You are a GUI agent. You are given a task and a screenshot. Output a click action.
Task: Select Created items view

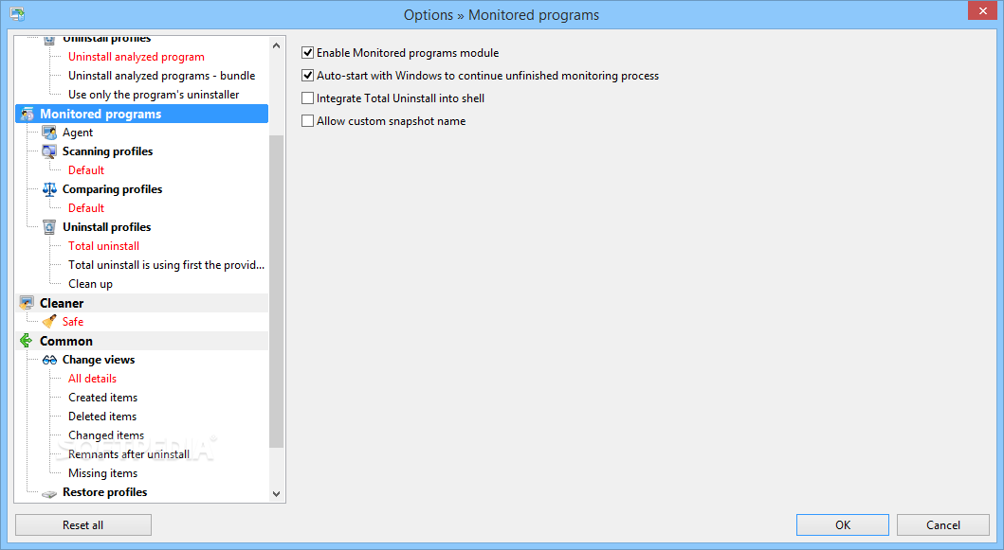(103, 398)
